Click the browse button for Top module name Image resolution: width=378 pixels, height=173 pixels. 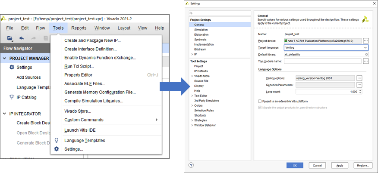click(x=366, y=61)
